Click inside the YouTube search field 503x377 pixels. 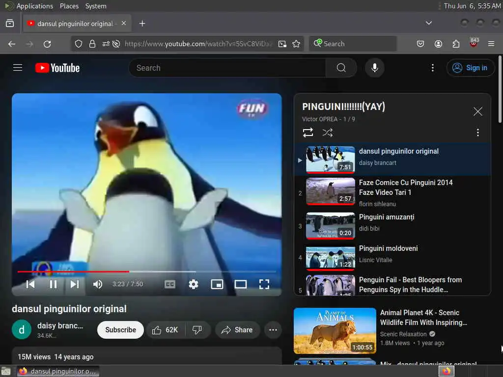click(227, 68)
